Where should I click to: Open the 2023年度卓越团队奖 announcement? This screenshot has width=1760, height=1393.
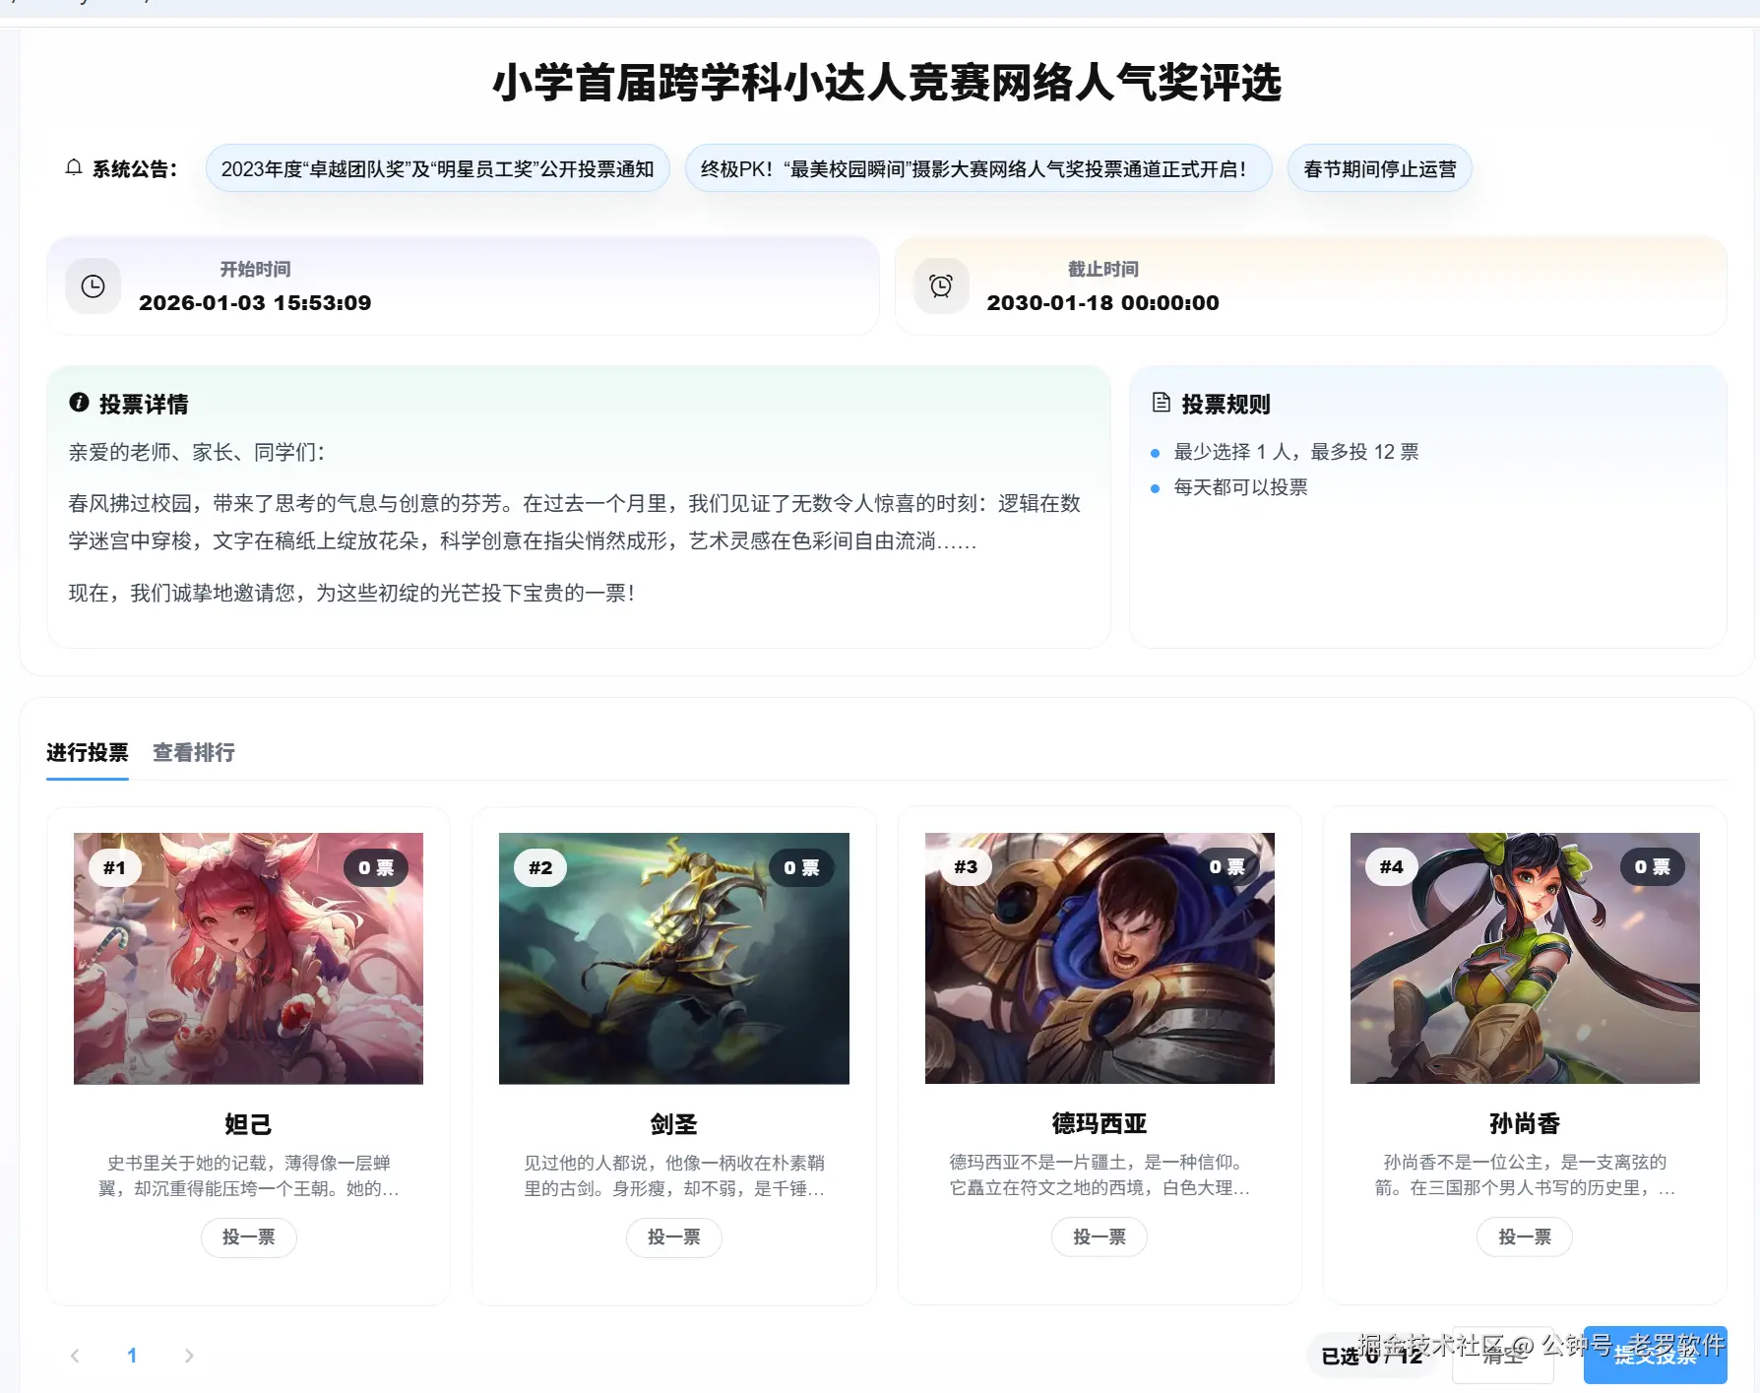[x=438, y=168]
